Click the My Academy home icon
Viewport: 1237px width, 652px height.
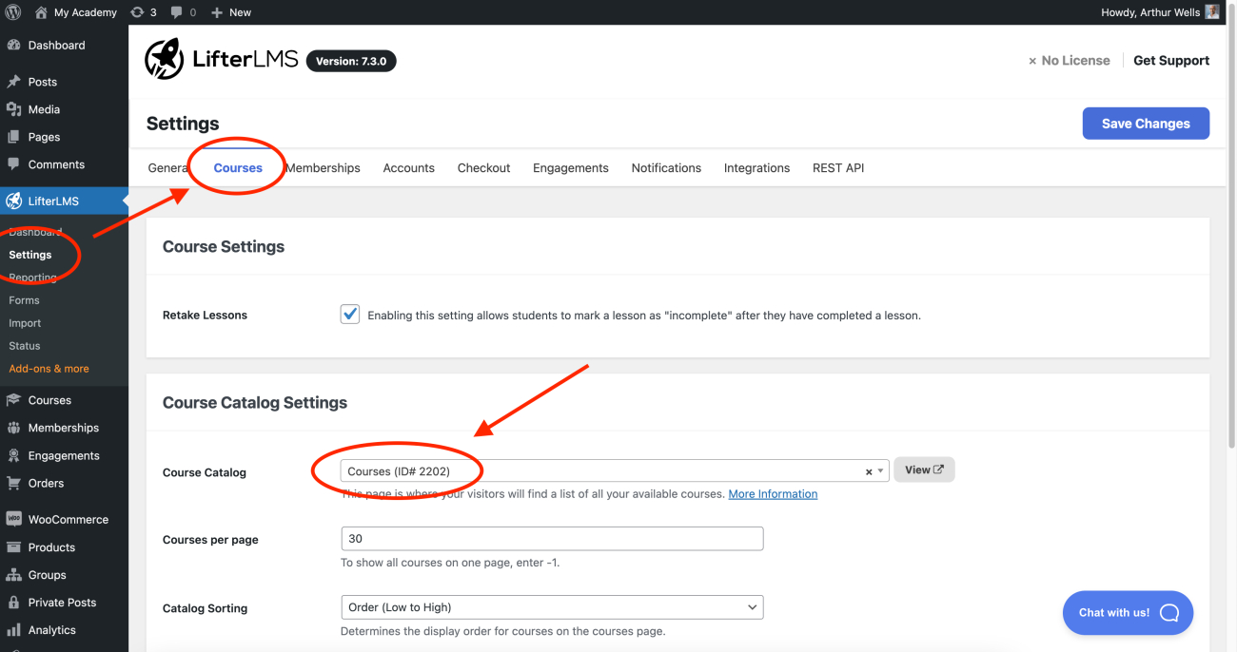(41, 12)
